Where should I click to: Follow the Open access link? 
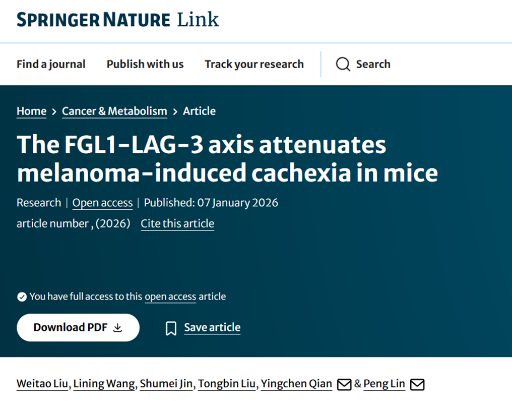[x=102, y=203]
